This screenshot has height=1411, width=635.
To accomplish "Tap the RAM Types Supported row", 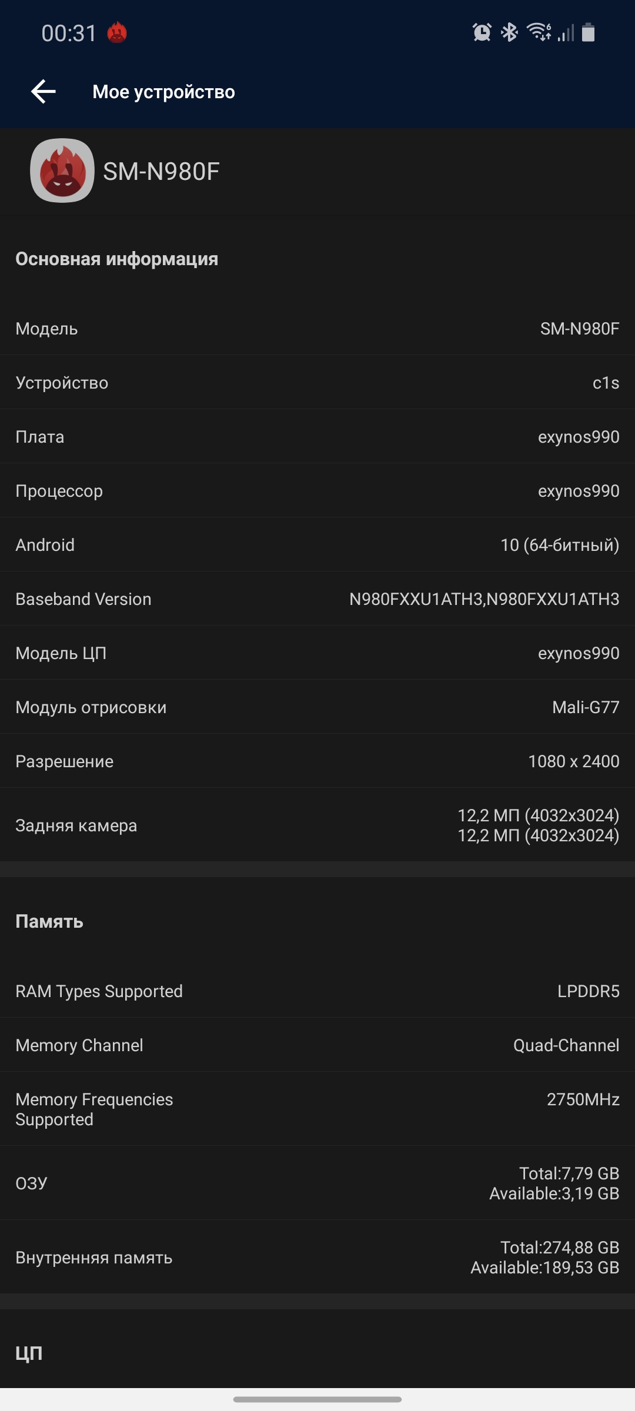I will (x=317, y=991).
